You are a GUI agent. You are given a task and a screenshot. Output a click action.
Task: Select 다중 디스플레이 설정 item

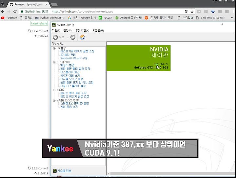click(x=73, y=86)
